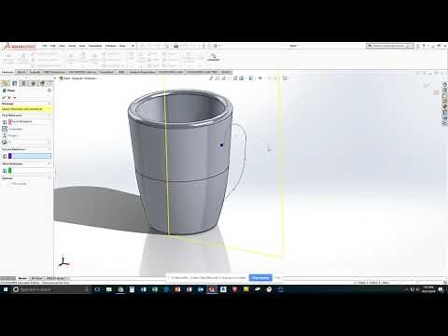Select the Model tab at bottom
Screen dimensions: 448x336
click(22, 278)
